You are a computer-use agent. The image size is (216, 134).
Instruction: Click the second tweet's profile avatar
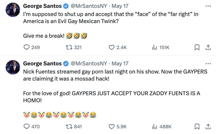point(13,68)
